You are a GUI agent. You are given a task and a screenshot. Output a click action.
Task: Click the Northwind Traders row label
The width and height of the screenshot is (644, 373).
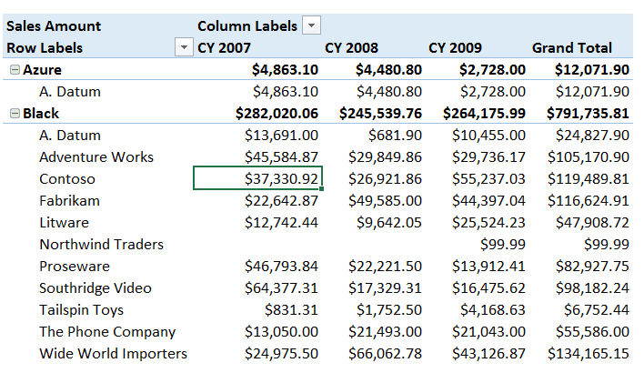tap(101, 245)
